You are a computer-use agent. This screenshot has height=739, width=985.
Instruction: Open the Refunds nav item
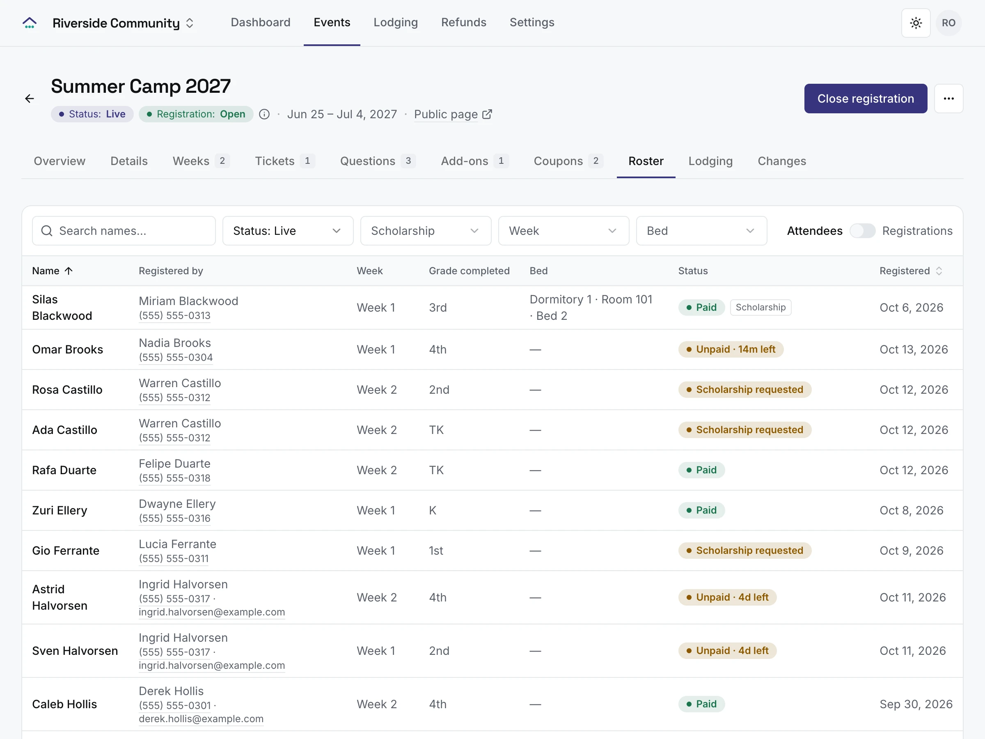[463, 22]
